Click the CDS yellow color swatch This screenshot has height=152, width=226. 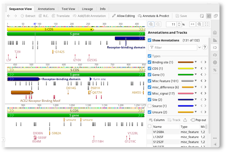coord(186,69)
